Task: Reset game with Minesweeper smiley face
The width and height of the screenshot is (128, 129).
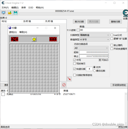Action: click(34, 39)
